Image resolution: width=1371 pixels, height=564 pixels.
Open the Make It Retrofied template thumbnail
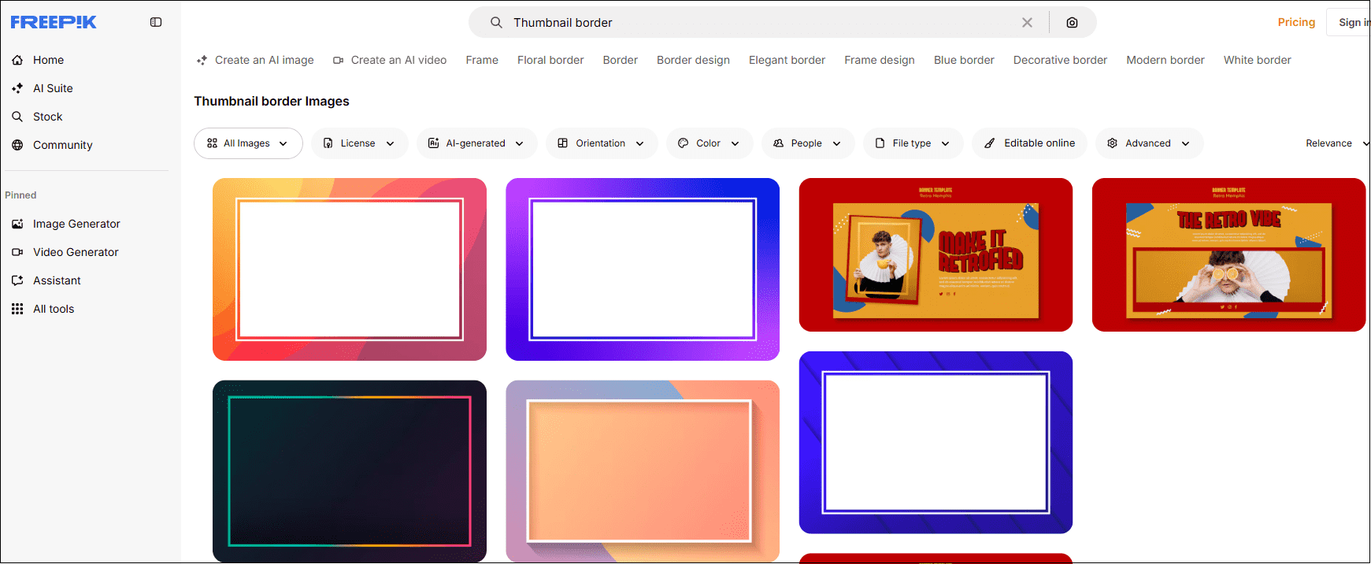pyautogui.click(x=936, y=254)
